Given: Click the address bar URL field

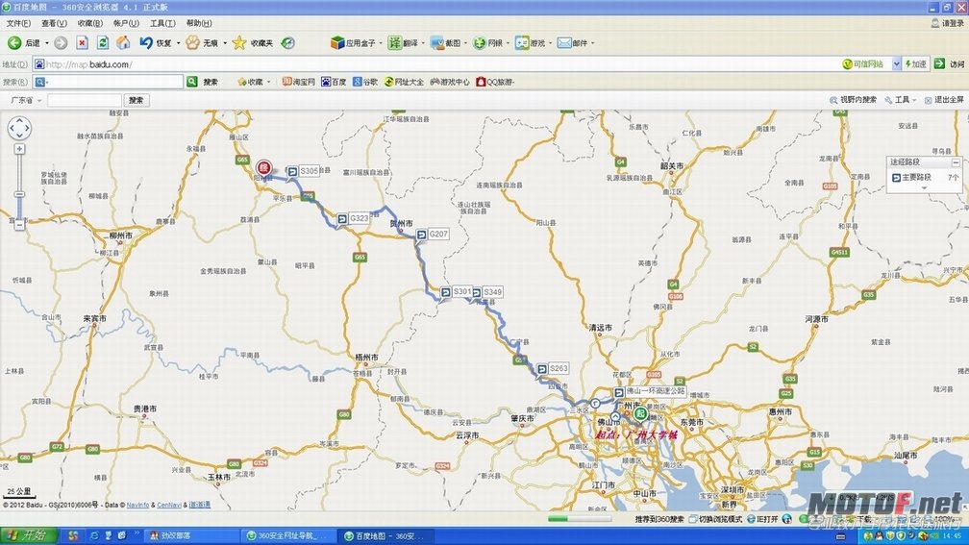Looking at the screenshot, I should (433, 63).
